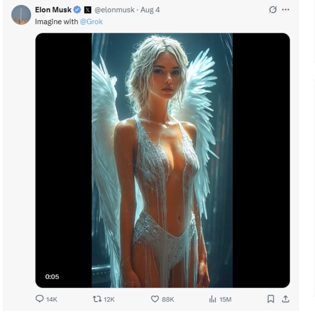Click the Grok explain-post icon
Viewport: 315px width, 312px height.
[x=273, y=10]
